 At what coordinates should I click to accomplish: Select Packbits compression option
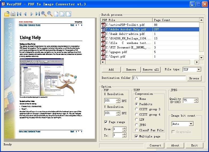(x=136, y=104)
